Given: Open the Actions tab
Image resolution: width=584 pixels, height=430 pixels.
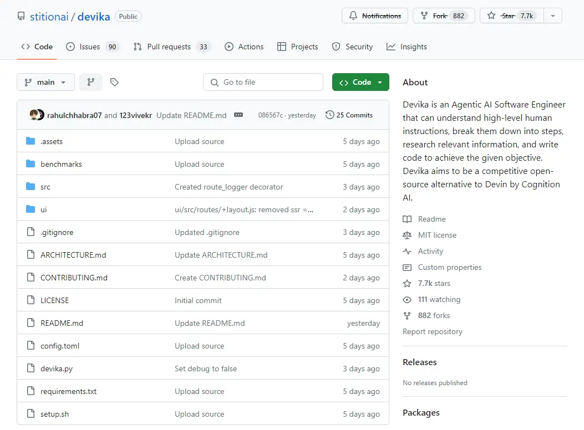Looking at the screenshot, I should (x=244, y=47).
